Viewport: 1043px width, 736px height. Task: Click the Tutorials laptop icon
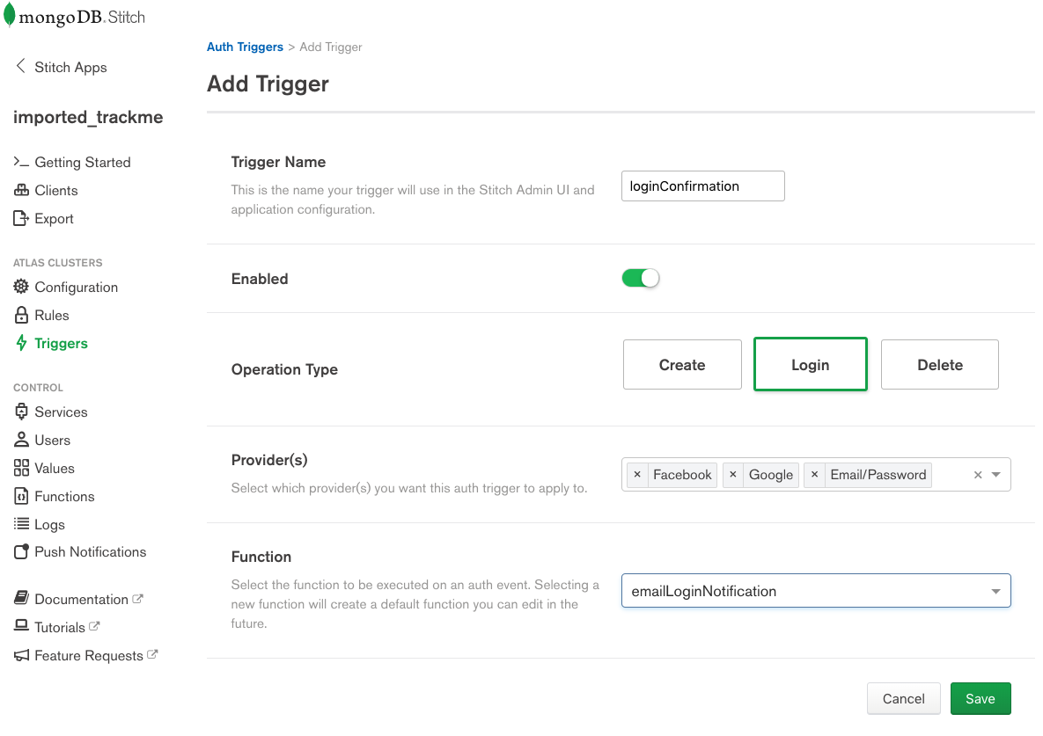(21, 626)
